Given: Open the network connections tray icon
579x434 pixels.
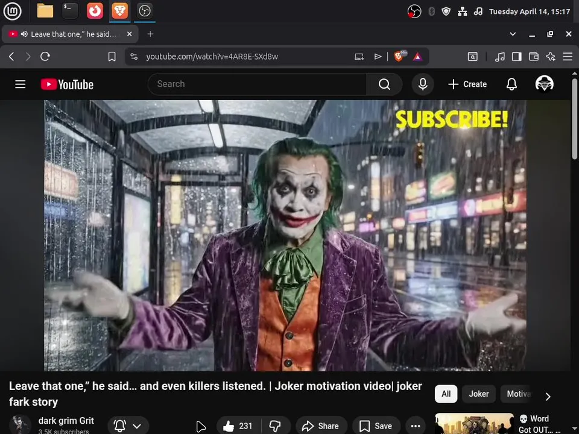Looking at the screenshot, I should point(463,12).
